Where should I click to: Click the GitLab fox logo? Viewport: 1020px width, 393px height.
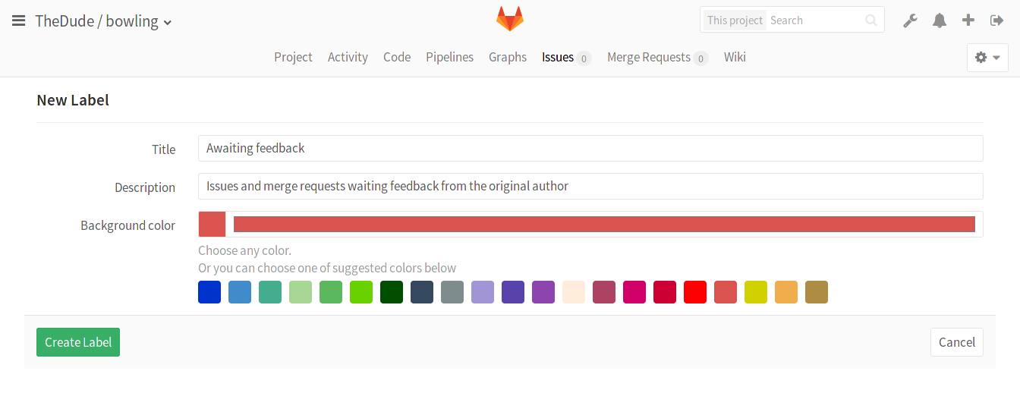click(x=510, y=19)
